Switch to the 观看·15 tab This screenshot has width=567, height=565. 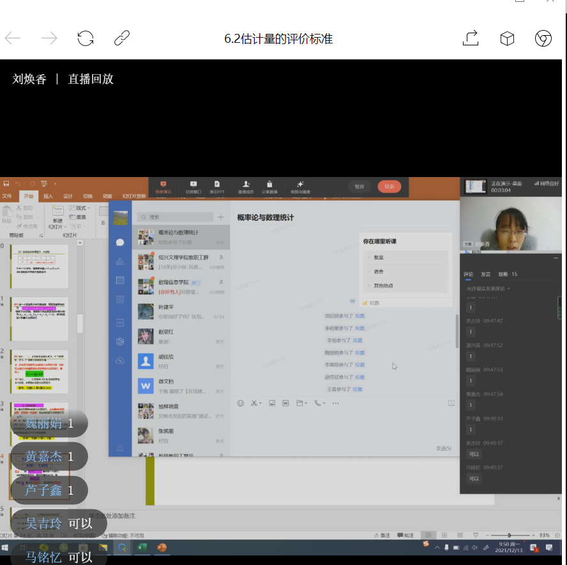pyautogui.click(x=508, y=274)
